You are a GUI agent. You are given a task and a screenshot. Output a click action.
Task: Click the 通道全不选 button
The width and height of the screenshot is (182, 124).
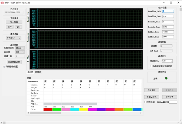[x=151, y=97]
